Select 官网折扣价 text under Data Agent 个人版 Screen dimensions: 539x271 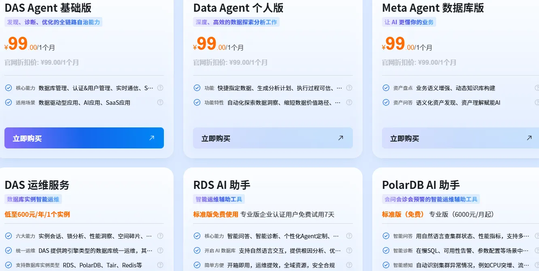click(x=230, y=62)
